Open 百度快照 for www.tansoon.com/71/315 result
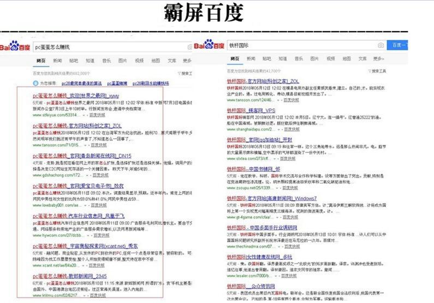 point(99,145)
